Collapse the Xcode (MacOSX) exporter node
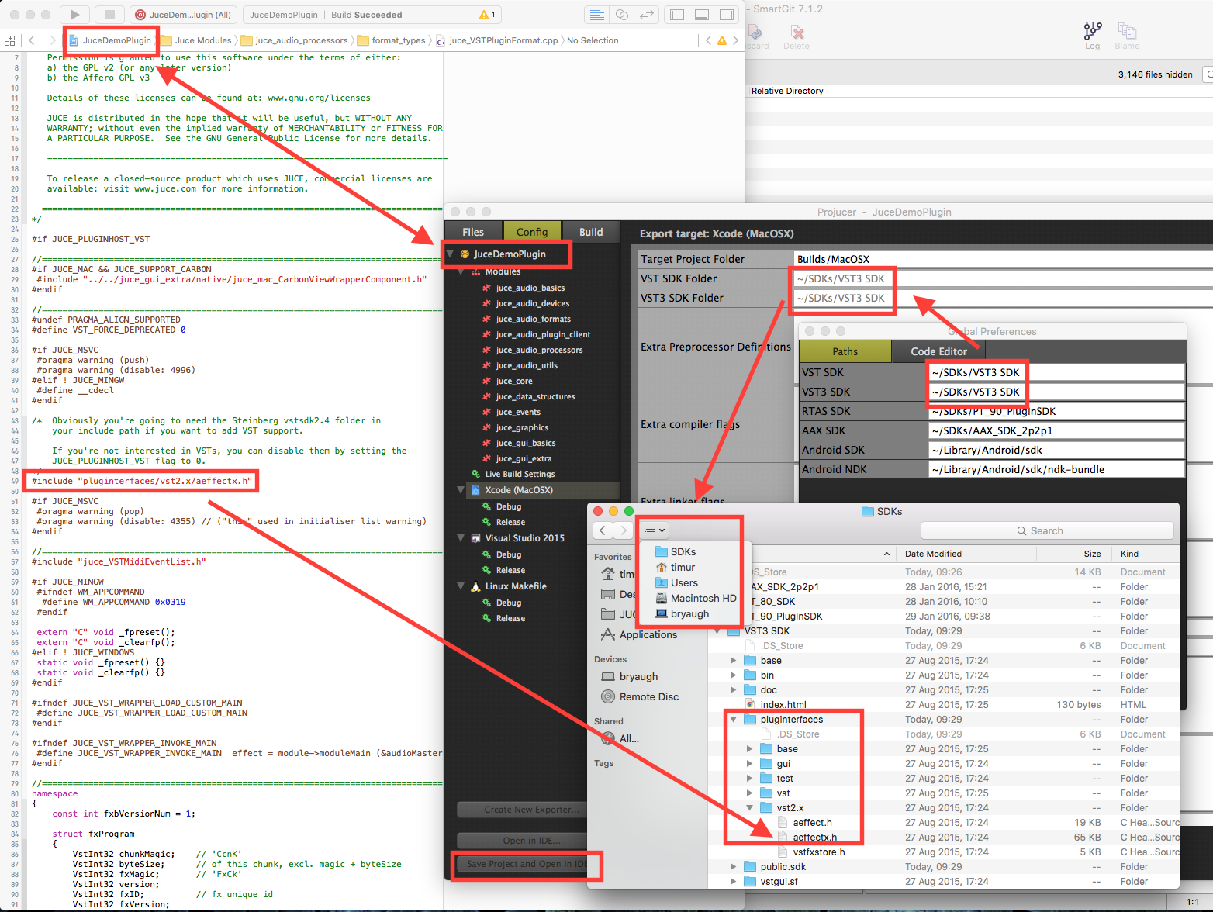This screenshot has width=1213, height=912. [x=461, y=490]
